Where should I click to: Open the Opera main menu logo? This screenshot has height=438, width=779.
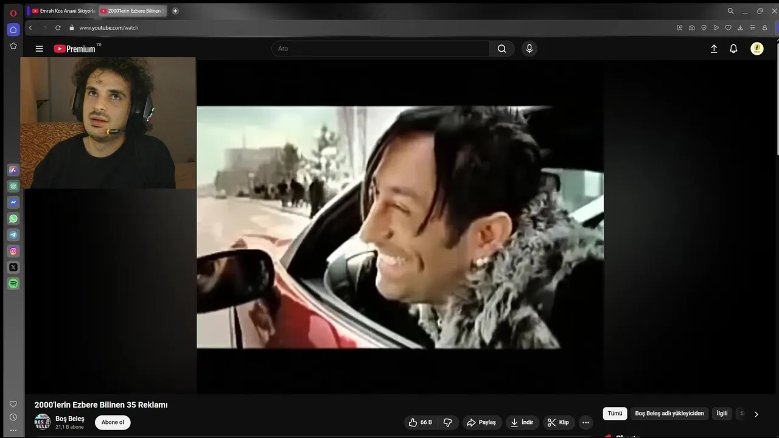coord(13,13)
